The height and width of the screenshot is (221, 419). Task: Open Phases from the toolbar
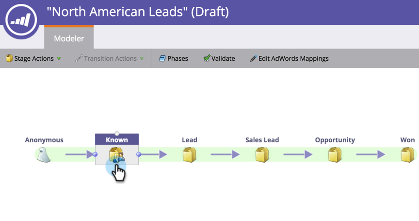tap(174, 58)
